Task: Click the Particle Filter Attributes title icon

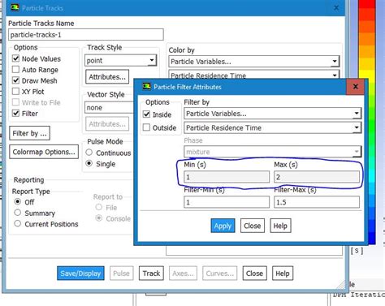Action: (x=147, y=86)
